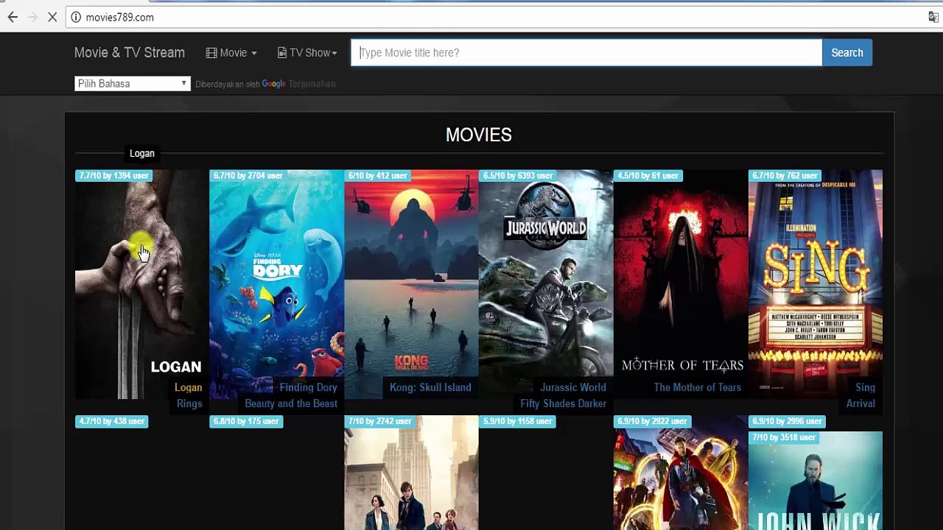943x530 pixels.
Task: Click the 7/10 by 2742 user rating badge
Action: coord(380,421)
